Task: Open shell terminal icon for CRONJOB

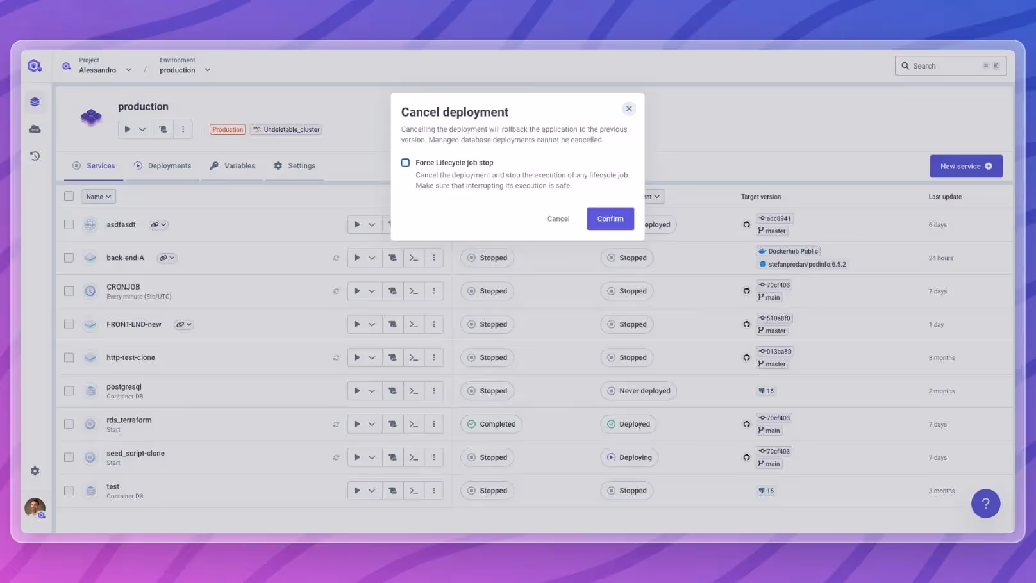Action: tap(414, 291)
